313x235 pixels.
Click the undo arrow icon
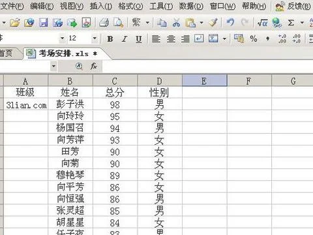click(x=230, y=22)
